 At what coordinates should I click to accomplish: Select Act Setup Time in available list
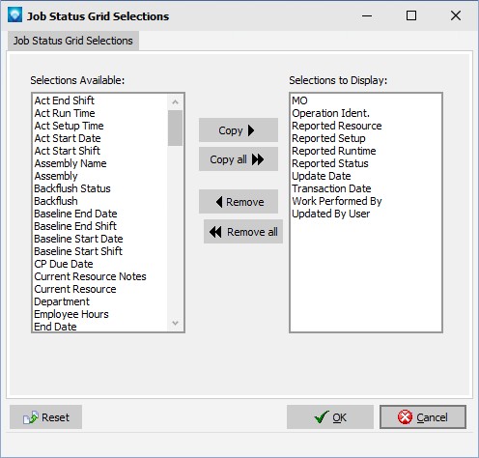click(69, 126)
